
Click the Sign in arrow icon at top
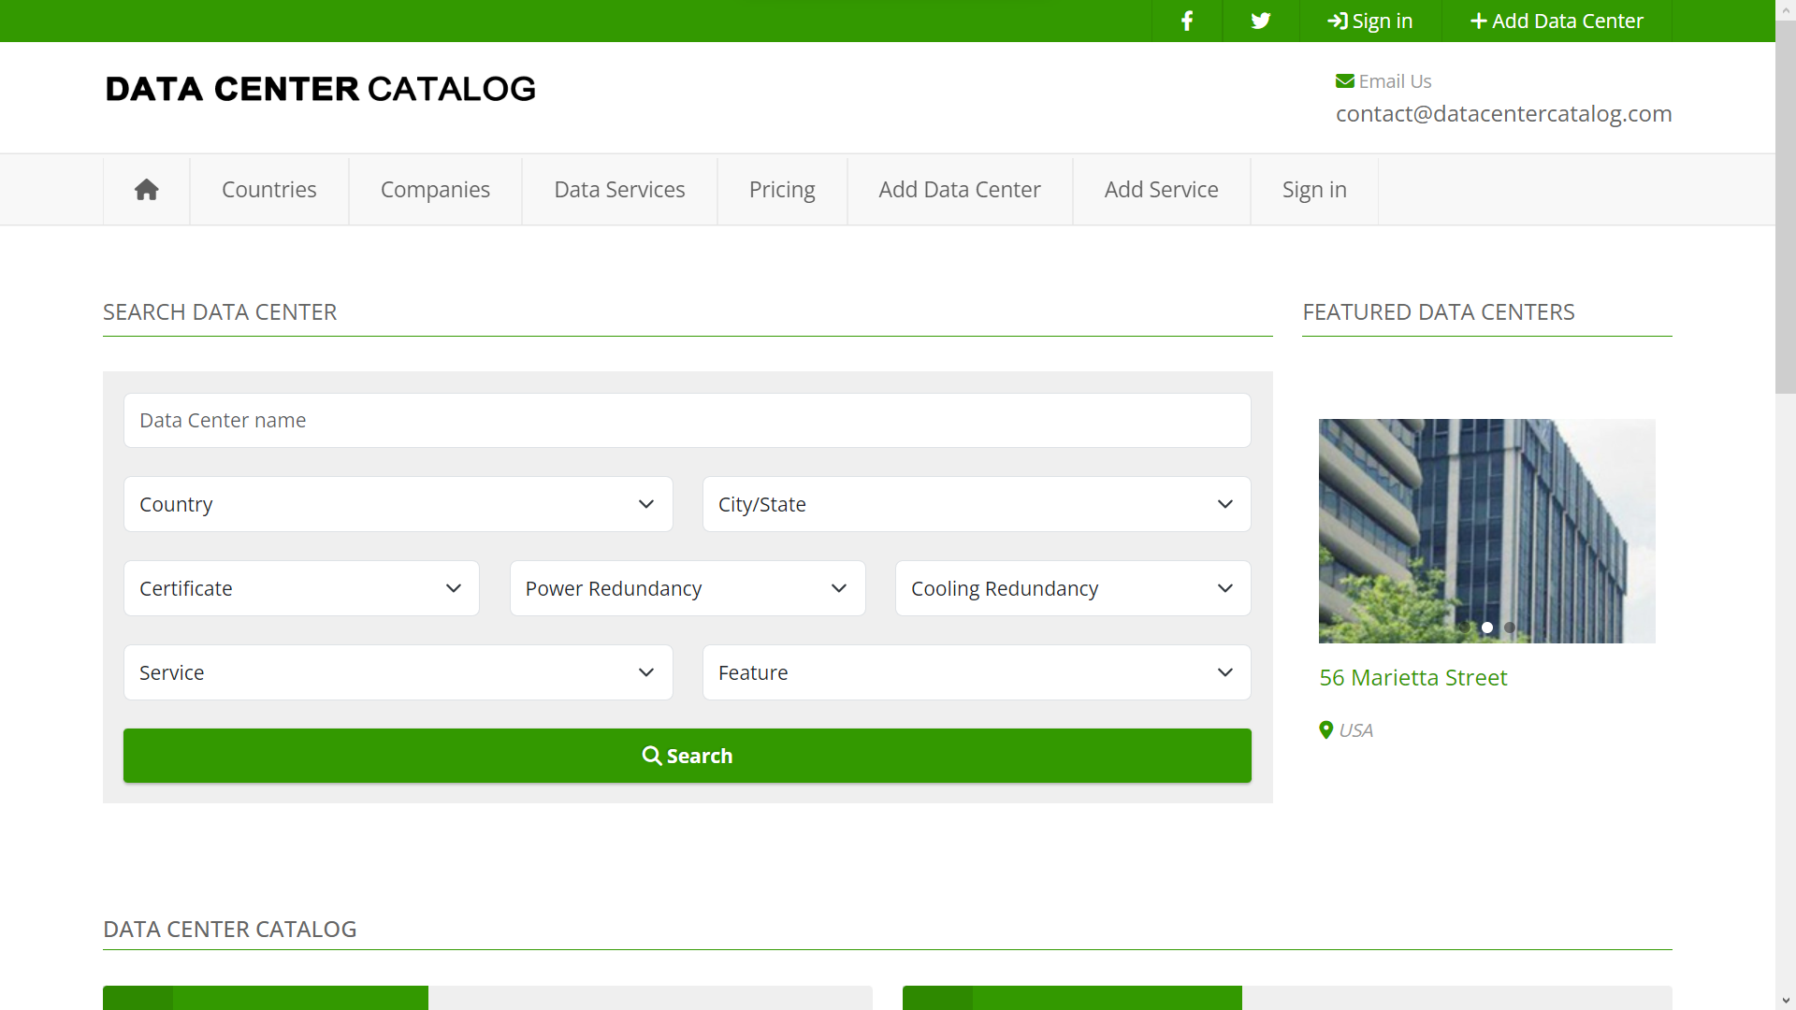point(1336,21)
